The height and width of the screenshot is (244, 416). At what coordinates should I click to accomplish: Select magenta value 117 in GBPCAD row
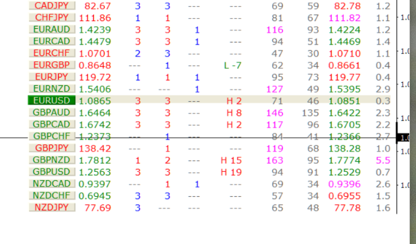click(x=275, y=125)
